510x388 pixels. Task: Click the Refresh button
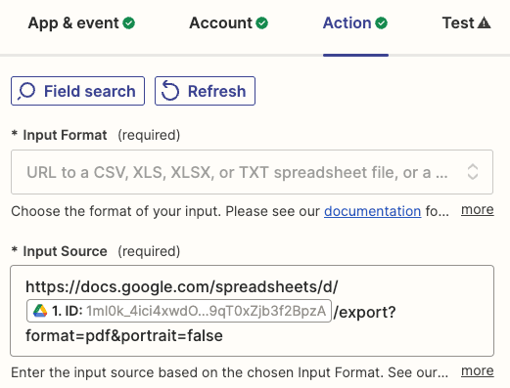(205, 91)
